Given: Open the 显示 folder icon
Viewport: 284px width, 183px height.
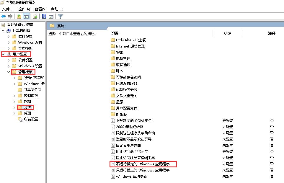Looking at the screenshot, I should click(113, 102).
